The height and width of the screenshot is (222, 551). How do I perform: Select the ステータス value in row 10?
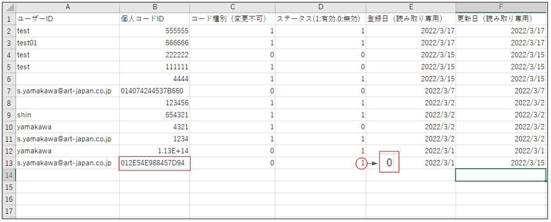pyautogui.click(x=320, y=127)
